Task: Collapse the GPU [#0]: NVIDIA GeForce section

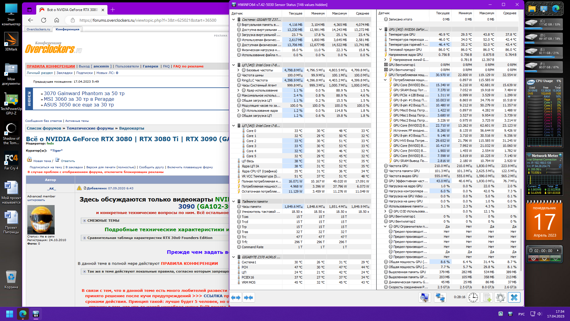Action: (381, 29)
